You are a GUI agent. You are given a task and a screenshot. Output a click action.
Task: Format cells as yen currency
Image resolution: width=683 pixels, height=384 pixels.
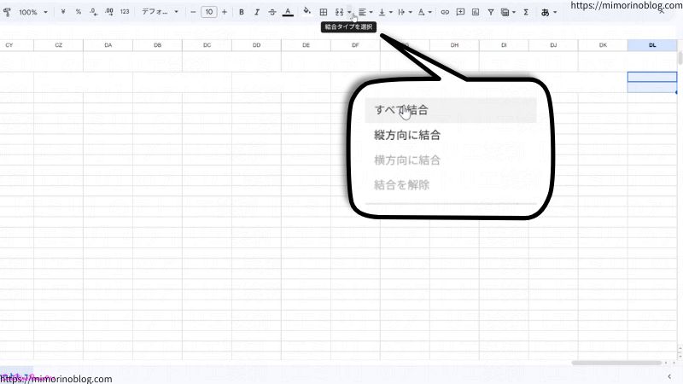[63, 12]
